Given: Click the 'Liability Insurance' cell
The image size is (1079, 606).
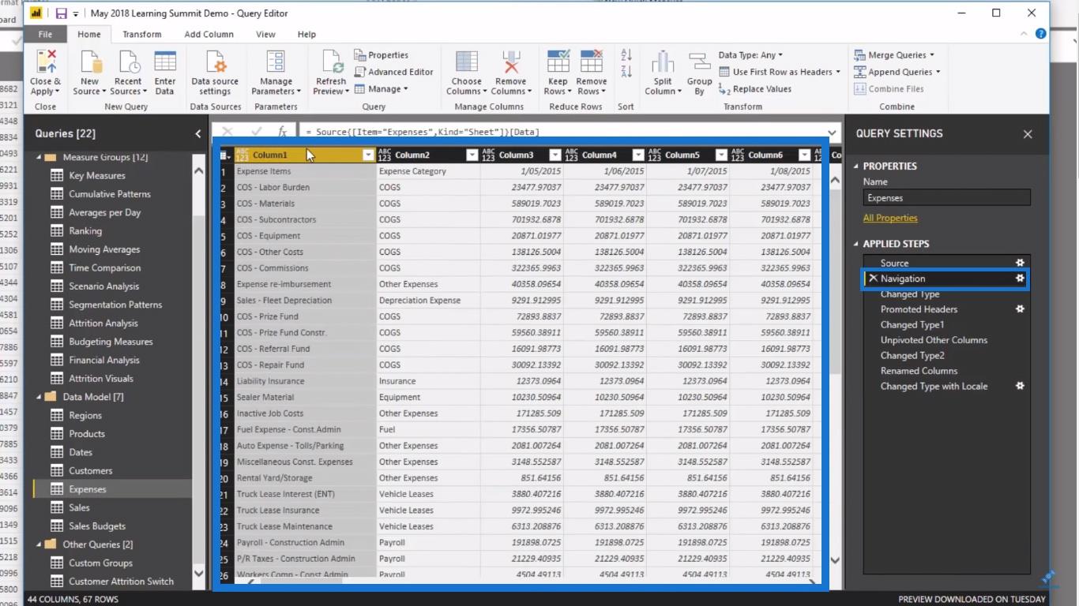Looking at the screenshot, I should coord(305,381).
